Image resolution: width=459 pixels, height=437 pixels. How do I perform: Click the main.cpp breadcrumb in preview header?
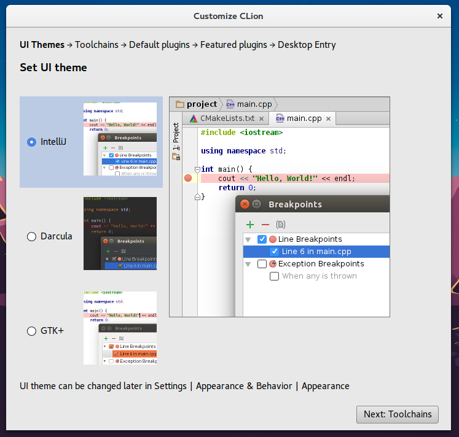(x=249, y=104)
